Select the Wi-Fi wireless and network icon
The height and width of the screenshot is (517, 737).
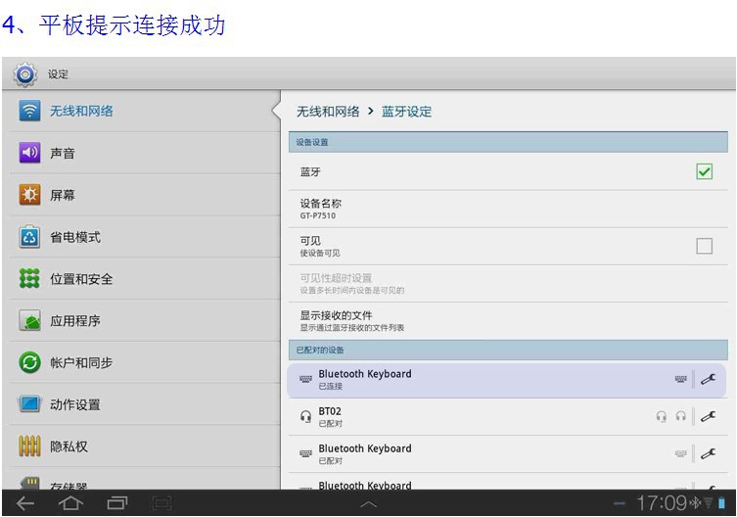coord(29,111)
